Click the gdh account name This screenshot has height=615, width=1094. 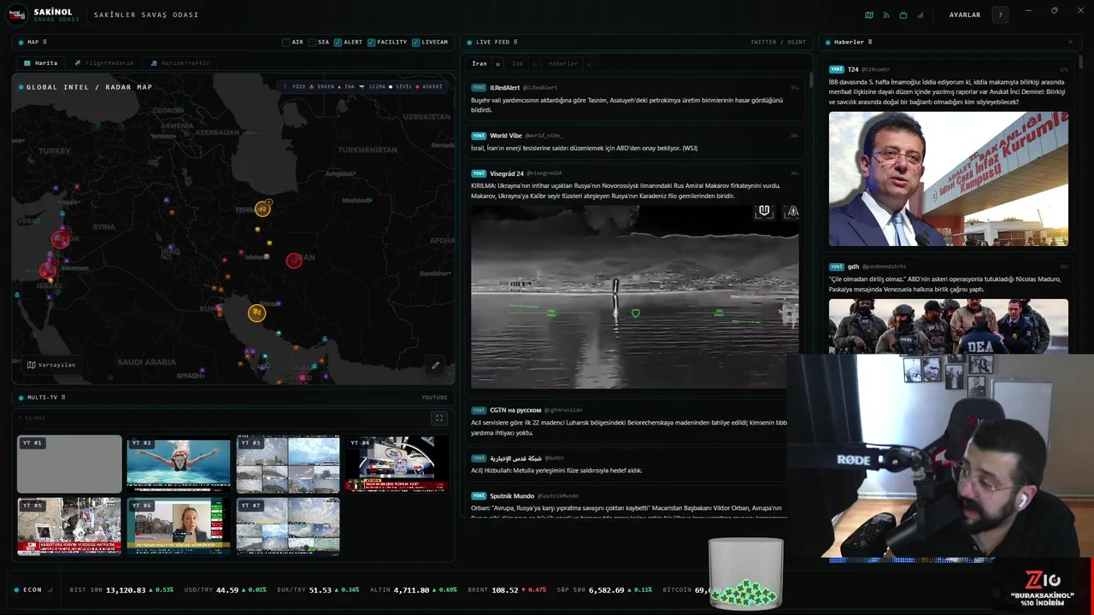[853, 266]
